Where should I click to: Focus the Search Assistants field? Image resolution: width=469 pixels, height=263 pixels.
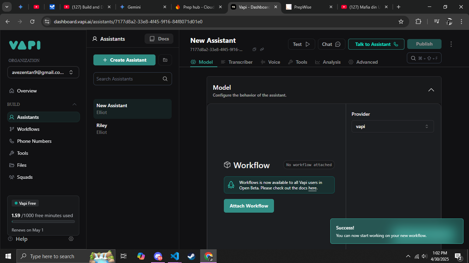[133, 79]
